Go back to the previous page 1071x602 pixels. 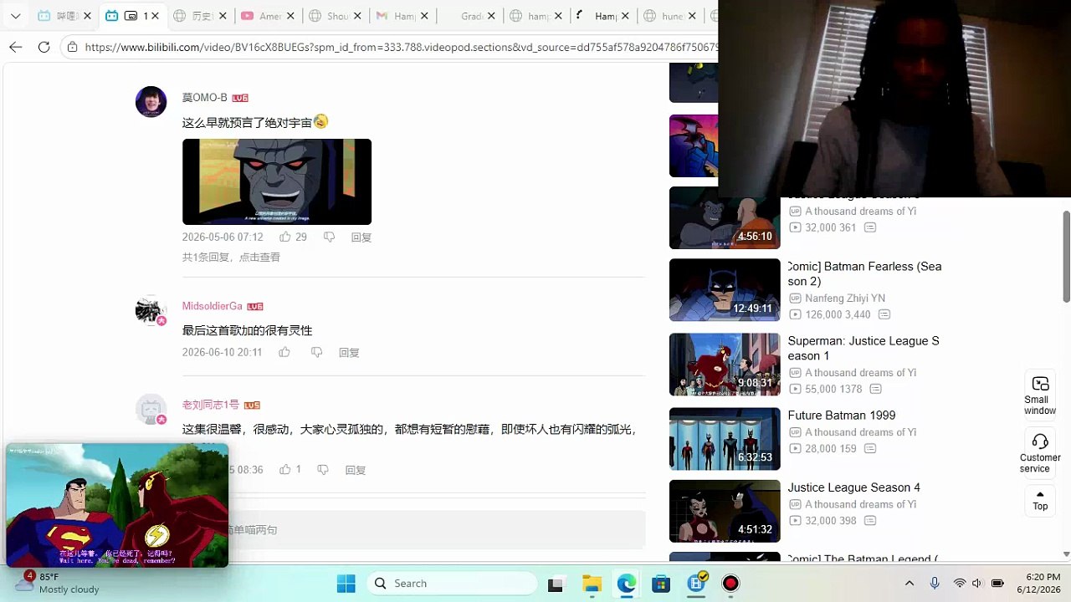pyautogui.click(x=16, y=47)
